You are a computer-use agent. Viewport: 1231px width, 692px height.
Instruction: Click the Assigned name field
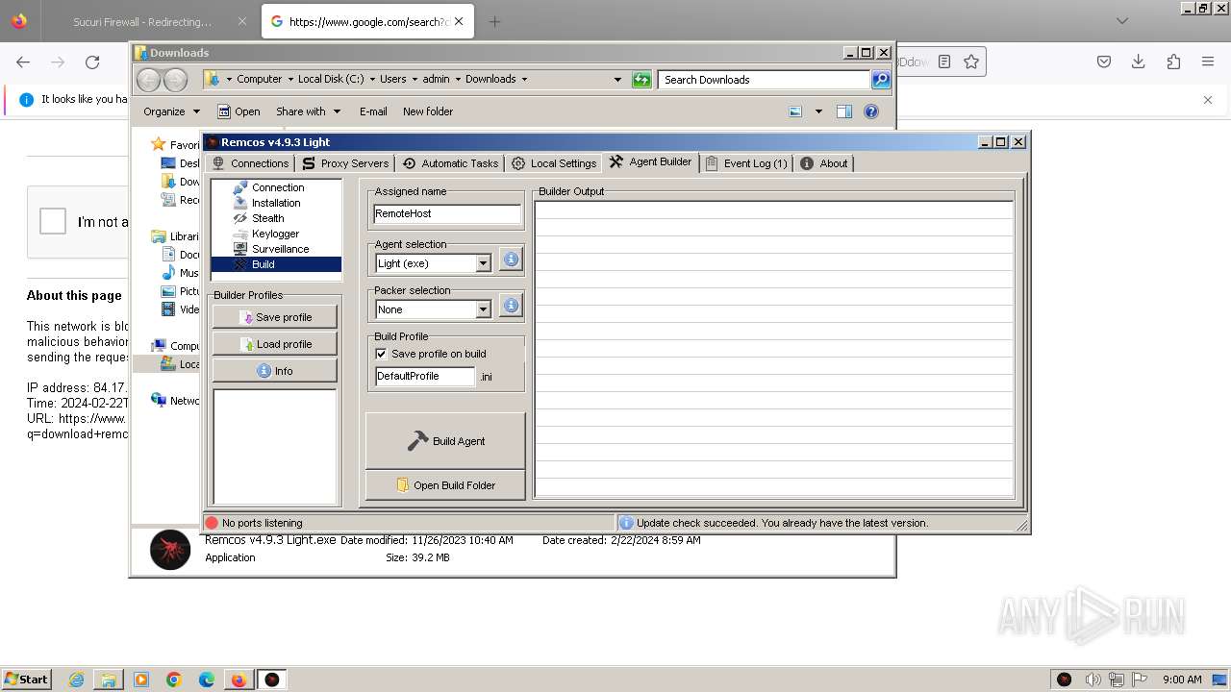pos(447,213)
